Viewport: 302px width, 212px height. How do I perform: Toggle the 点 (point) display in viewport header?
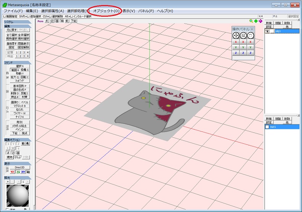click(47, 21)
